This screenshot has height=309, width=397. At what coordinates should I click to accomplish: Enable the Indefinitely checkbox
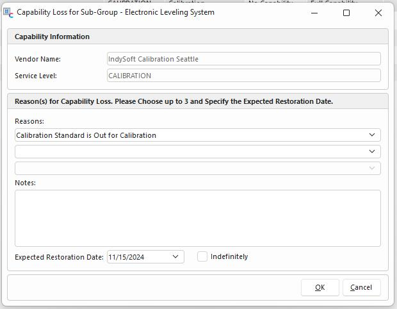(202, 256)
